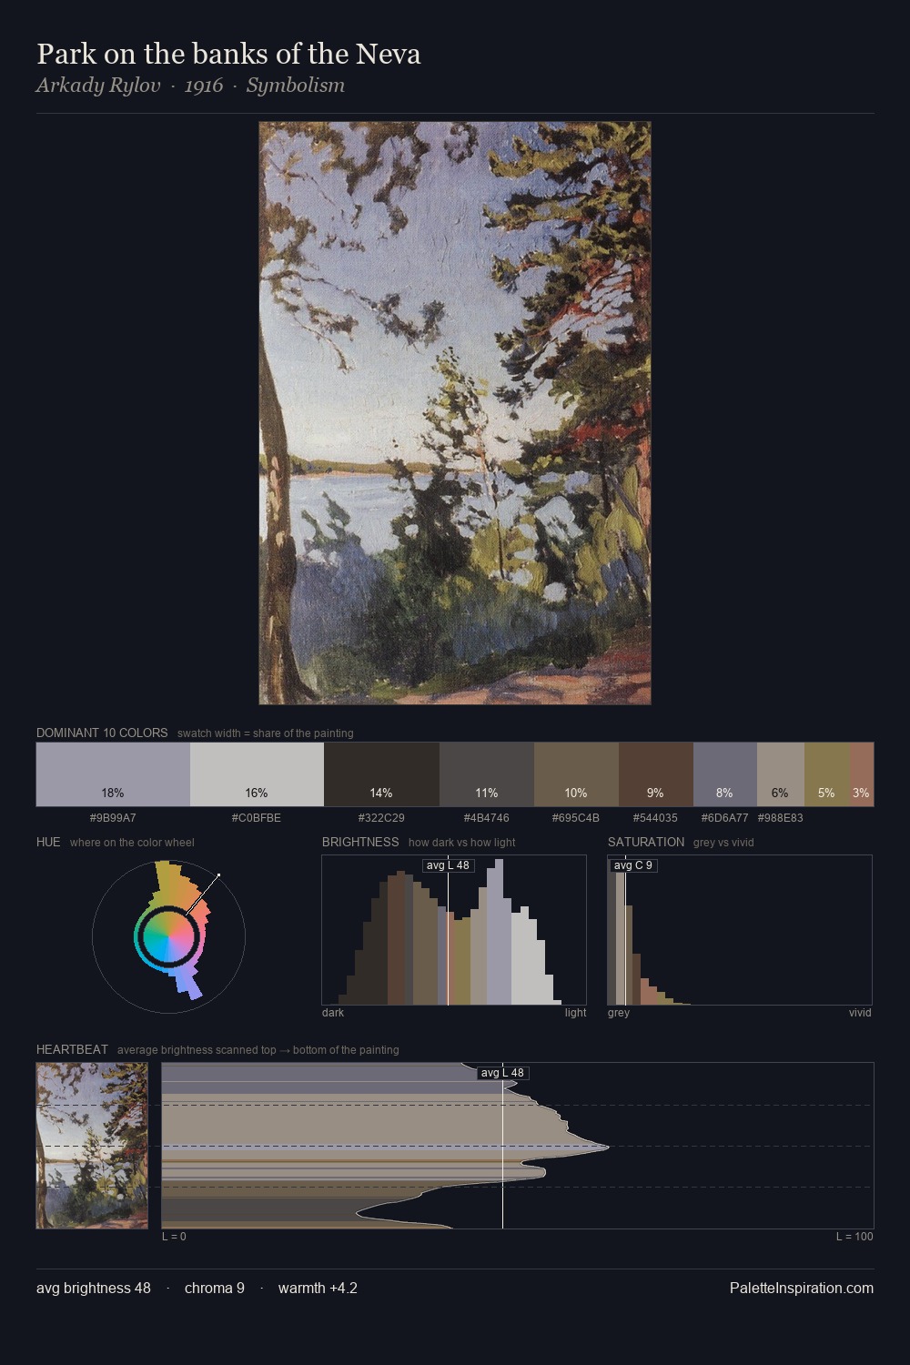910x1365 pixels.
Task: Click the hex code #6D6A77
Action: pos(725,818)
